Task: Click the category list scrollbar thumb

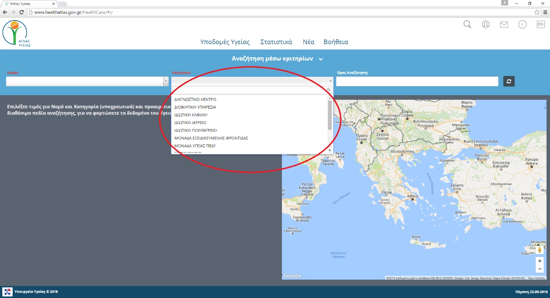Action: click(x=330, y=115)
